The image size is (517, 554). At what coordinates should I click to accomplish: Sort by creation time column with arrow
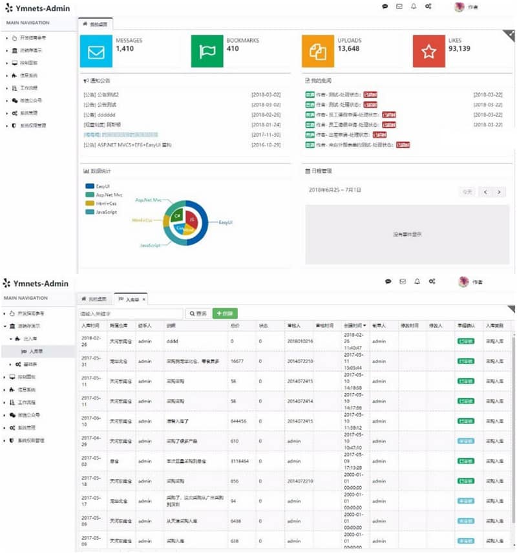point(355,326)
